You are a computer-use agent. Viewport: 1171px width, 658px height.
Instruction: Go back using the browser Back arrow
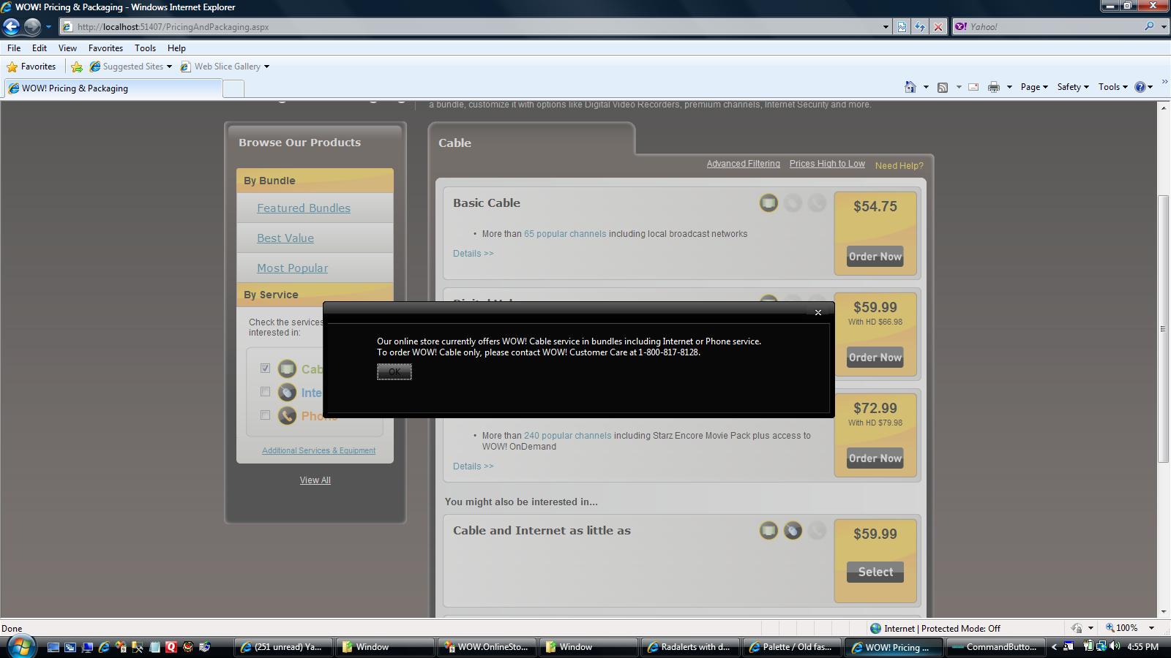(x=11, y=27)
